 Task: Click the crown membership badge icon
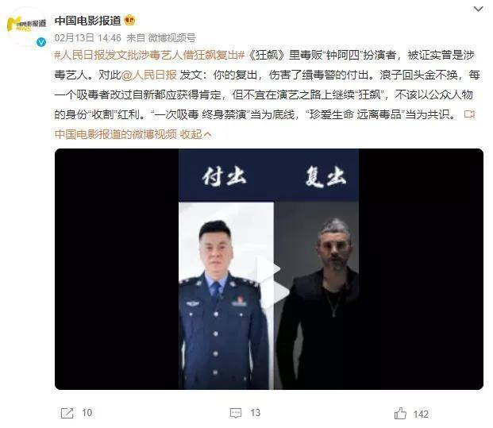129,21
